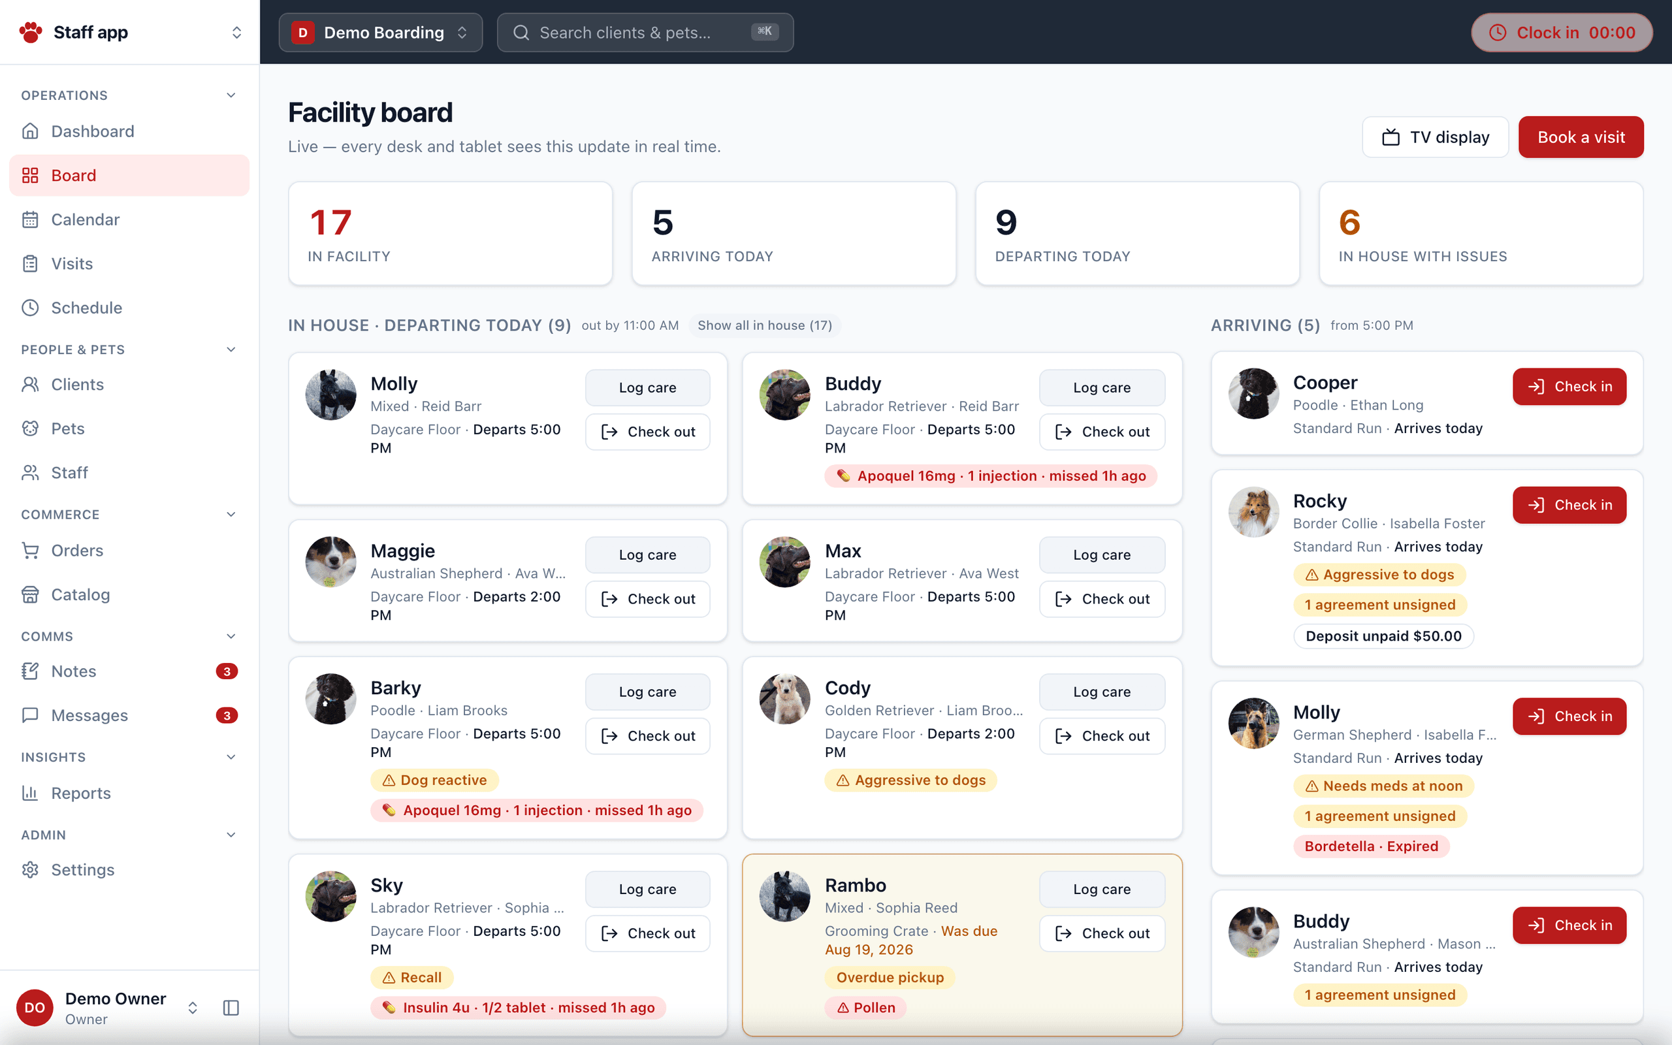The width and height of the screenshot is (1672, 1045).
Task: Click Molly's Bordetella · Expired tag
Action: [x=1372, y=846]
